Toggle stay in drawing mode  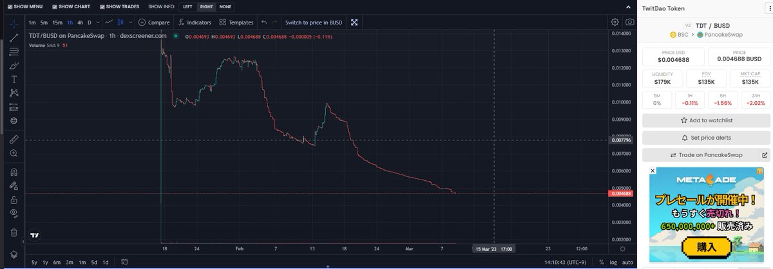point(14,185)
